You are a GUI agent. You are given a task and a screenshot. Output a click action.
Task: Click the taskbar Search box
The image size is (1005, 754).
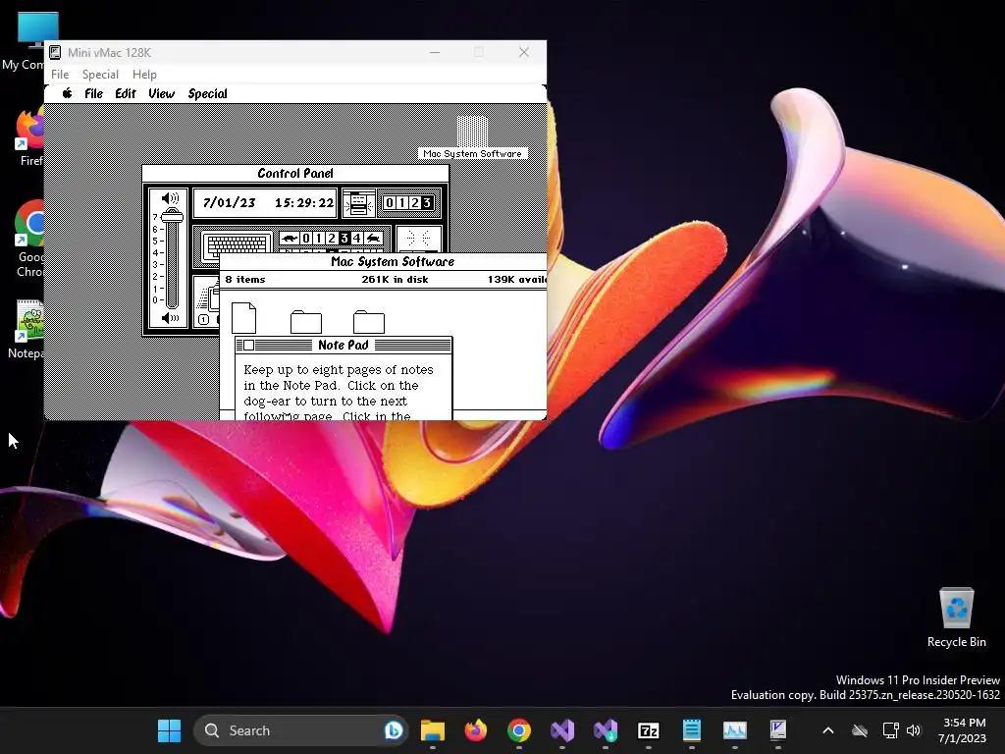[301, 730]
